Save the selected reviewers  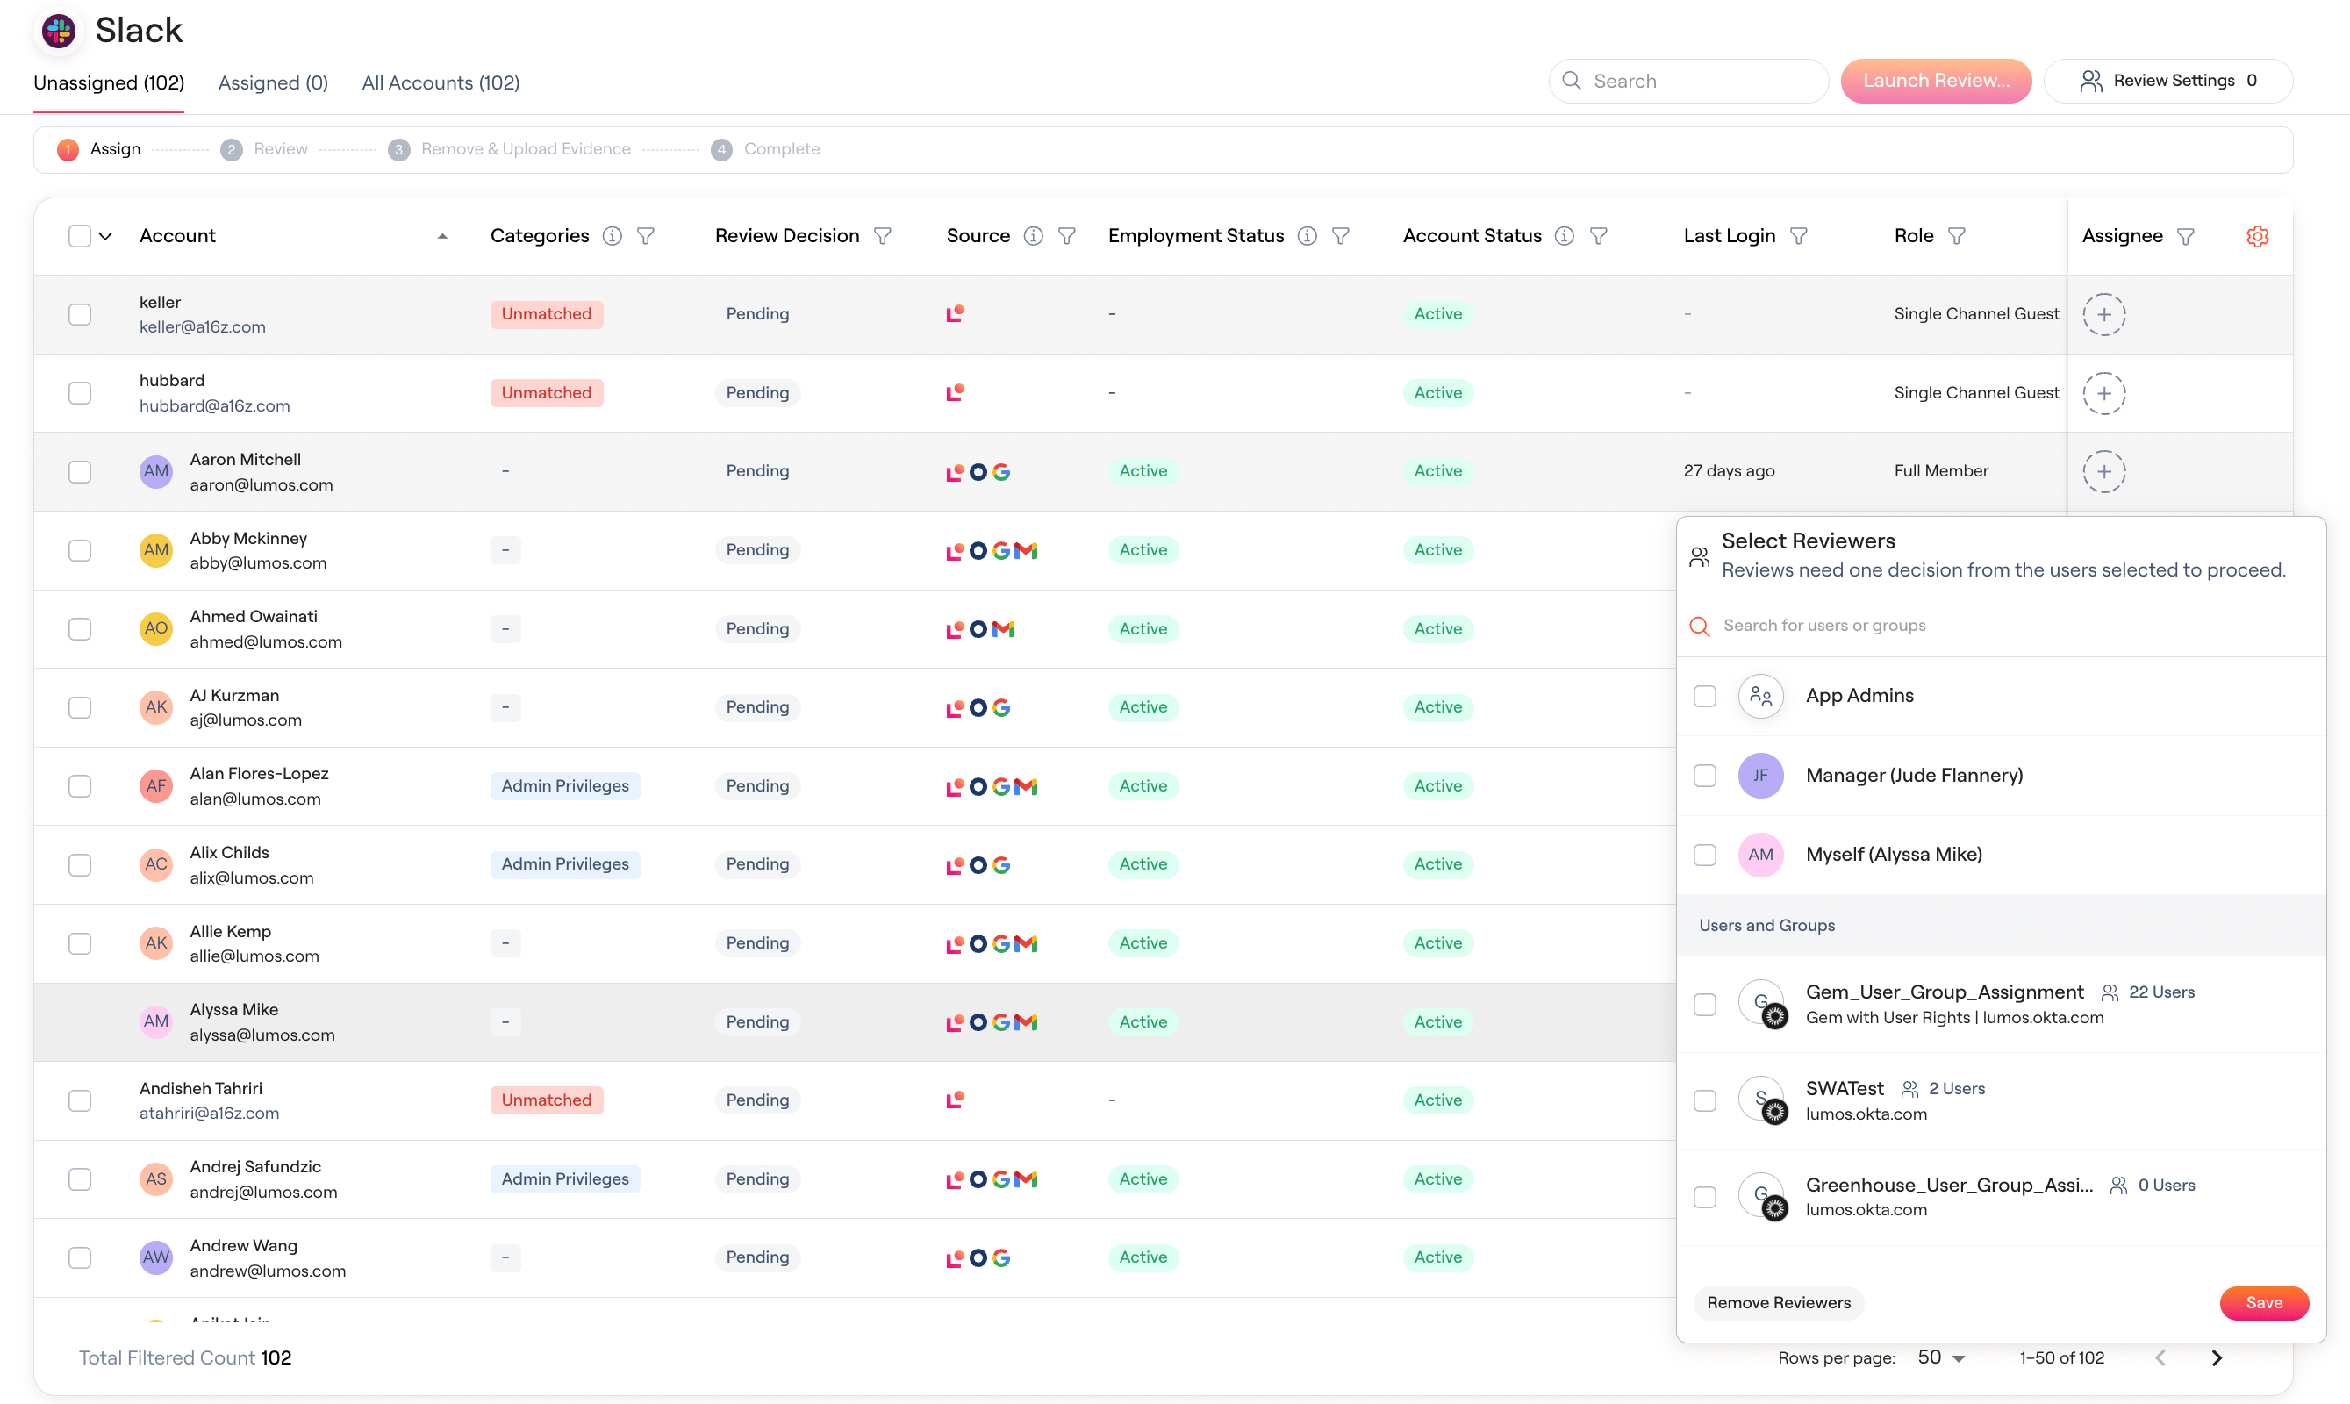point(2264,1303)
